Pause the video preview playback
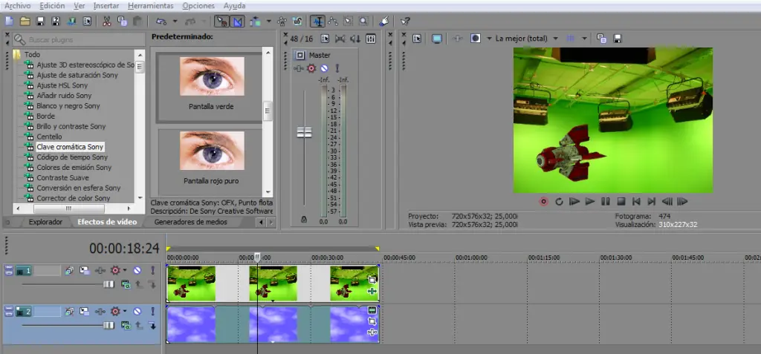Image resolution: width=761 pixels, height=354 pixels. tap(605, 201)
